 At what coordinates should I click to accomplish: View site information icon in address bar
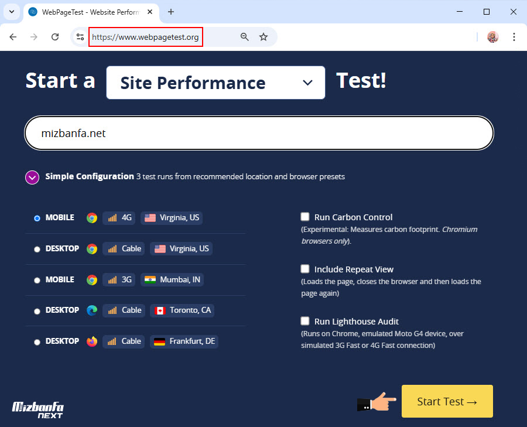click(x=80, y=37)
